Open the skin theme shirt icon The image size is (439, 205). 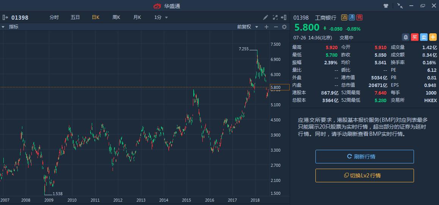coord(386,6)
